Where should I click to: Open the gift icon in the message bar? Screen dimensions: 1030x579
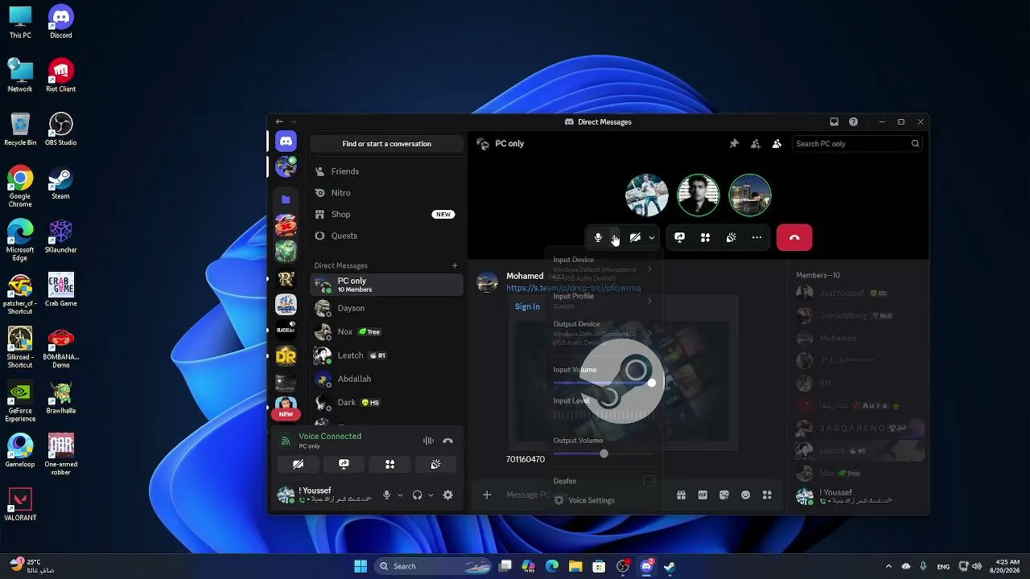click(681, 495)
